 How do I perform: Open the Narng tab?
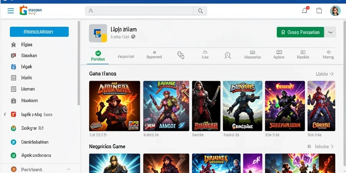[x=328, y=55]
